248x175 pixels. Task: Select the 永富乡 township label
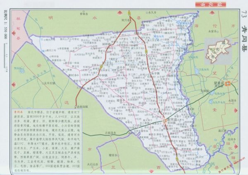pyautogui.click(x=213, y=31)
